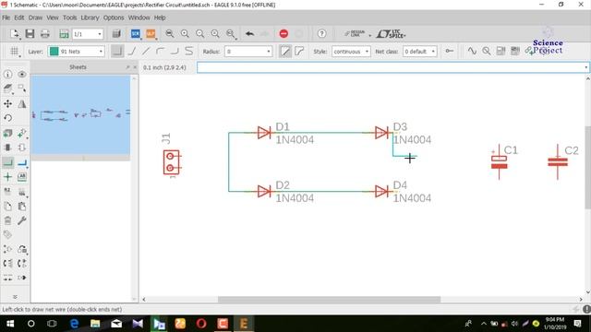Select the Show (eye) tool

click(22, 74)
